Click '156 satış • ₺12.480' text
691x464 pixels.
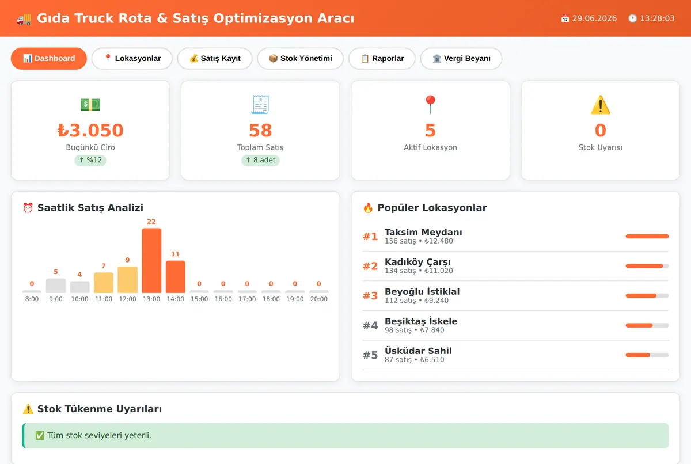419,241
